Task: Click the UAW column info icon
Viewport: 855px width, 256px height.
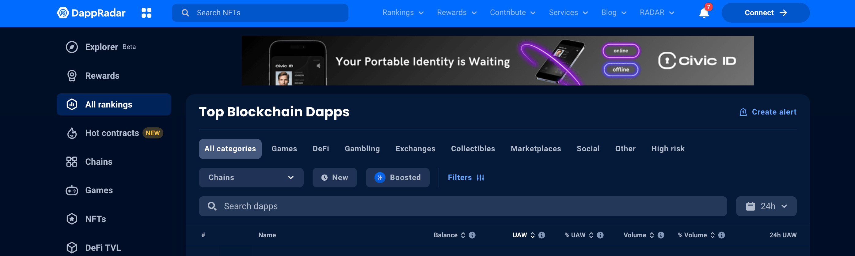Action: click(541, 235)
